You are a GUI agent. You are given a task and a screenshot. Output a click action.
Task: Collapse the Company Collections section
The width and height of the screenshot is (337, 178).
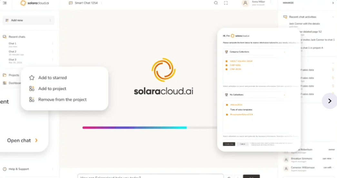[284, 52]
